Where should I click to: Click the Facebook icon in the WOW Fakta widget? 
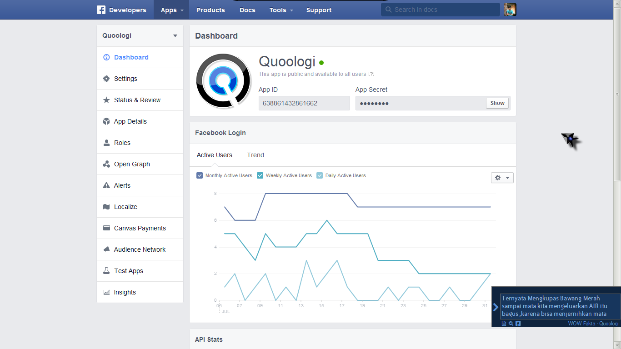[x=518, y=324]
